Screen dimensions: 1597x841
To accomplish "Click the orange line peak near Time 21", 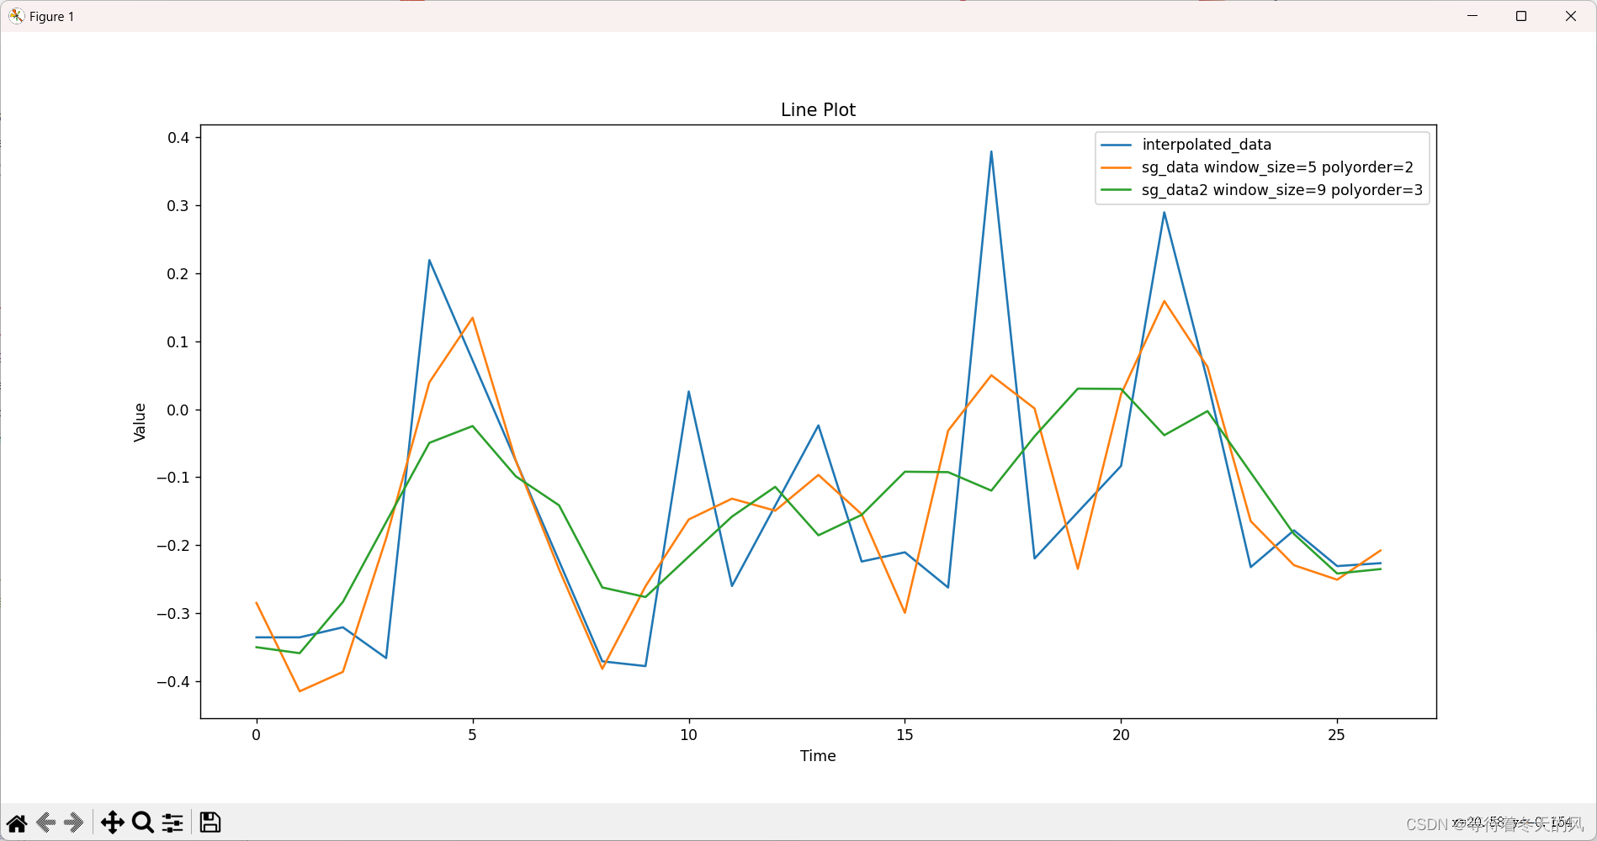I will (1165, 301).
